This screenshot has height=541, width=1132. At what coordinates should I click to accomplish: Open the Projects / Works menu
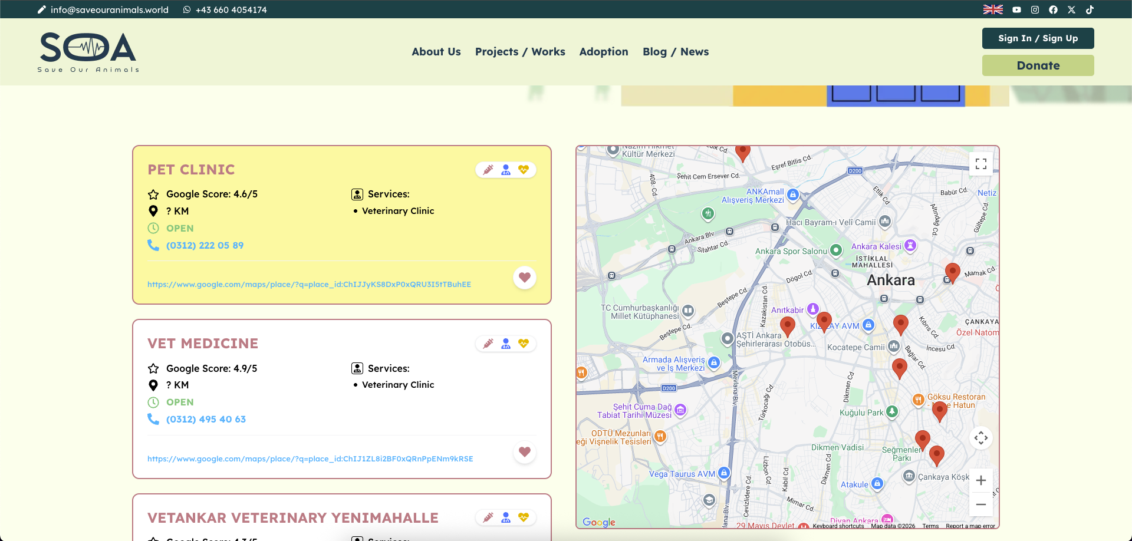coord(520,52)
